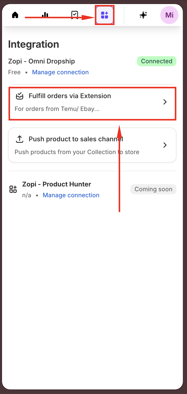The height and width of the screenshot is (394, 187).
Task: Click the Zopi - Product Hunter title
Action: pos(57,184)
